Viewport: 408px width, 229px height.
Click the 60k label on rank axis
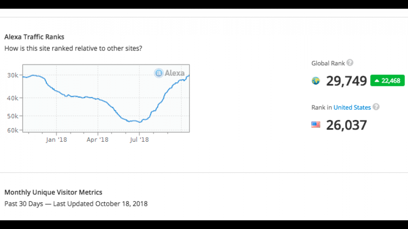(13, 130)
